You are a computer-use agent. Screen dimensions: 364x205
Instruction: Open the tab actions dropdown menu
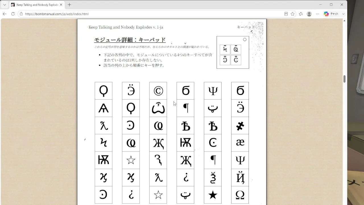[x=5, y=5]
